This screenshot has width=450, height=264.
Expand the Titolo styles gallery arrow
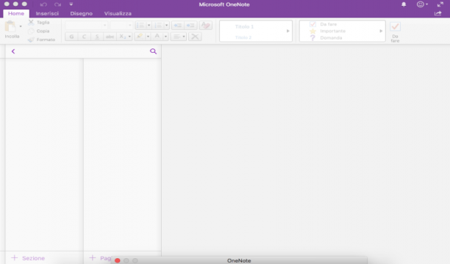(287, 31)
